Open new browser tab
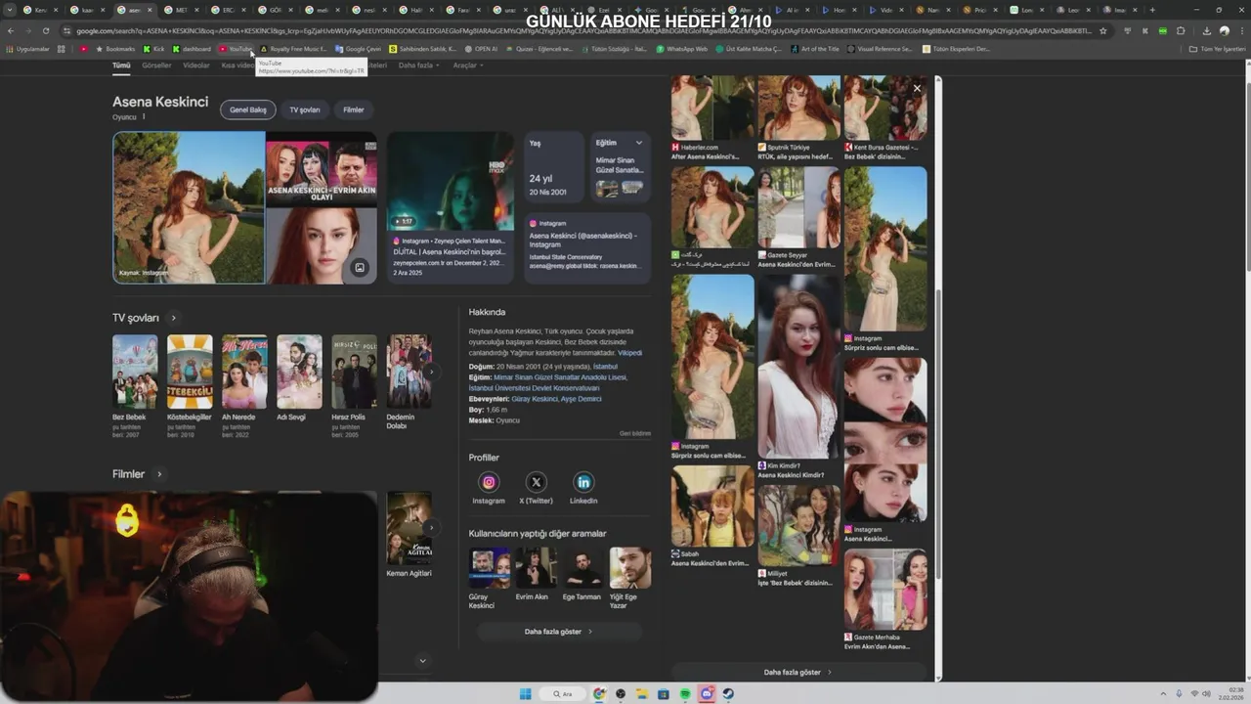1251x704 pixels. pyautogui.click(x=1152, y=10)
